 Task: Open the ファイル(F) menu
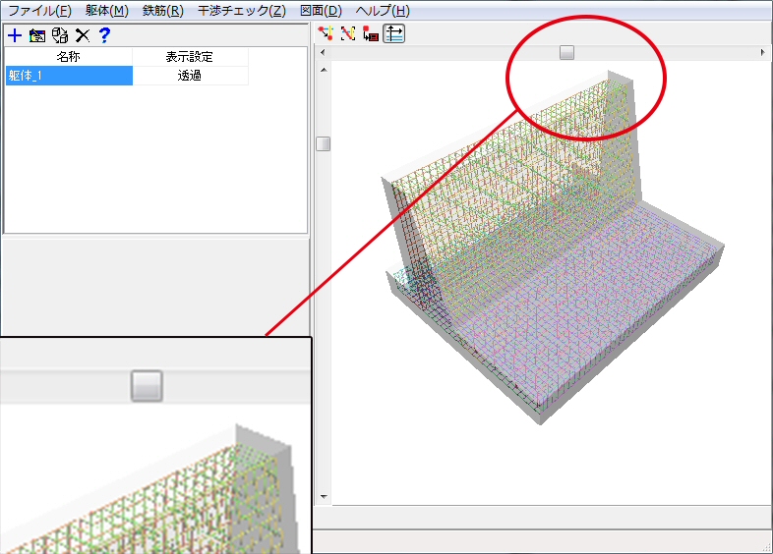40,11
